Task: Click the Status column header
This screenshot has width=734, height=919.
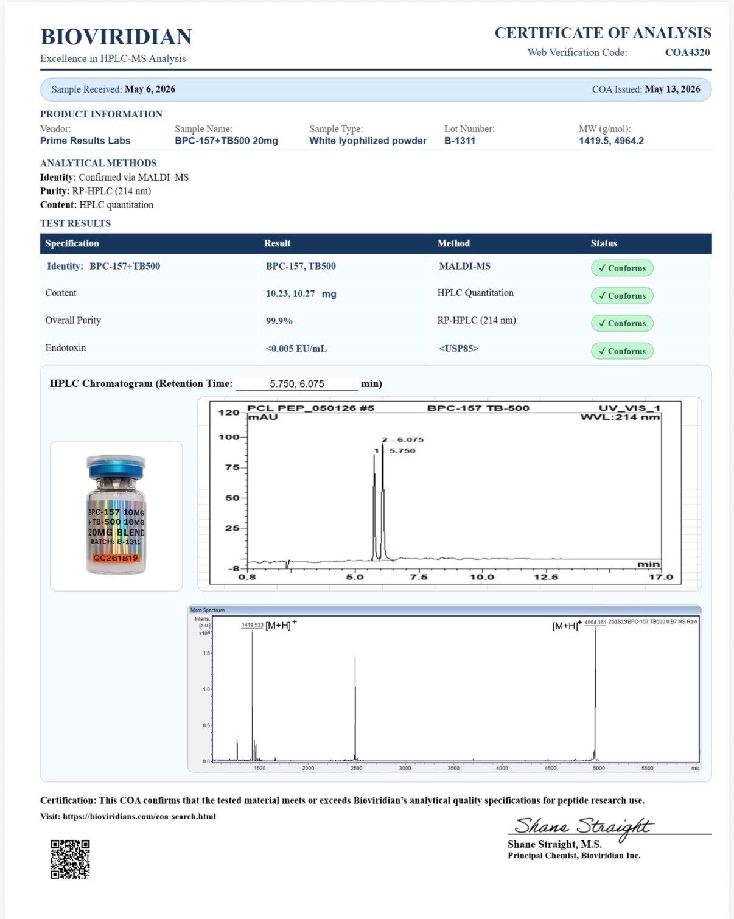Action: click(x=604, y=243)
